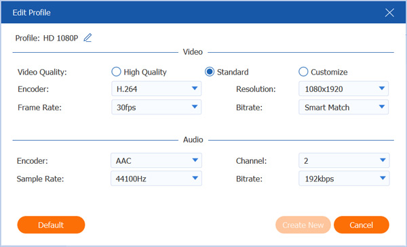
Task: Click the Create New button
Action: [x=303, y=225]
